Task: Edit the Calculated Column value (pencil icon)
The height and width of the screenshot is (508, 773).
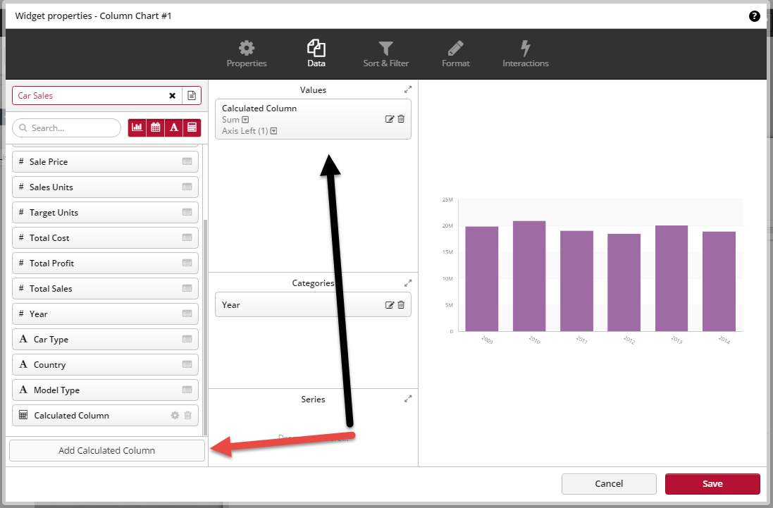Action: point(390,119)
